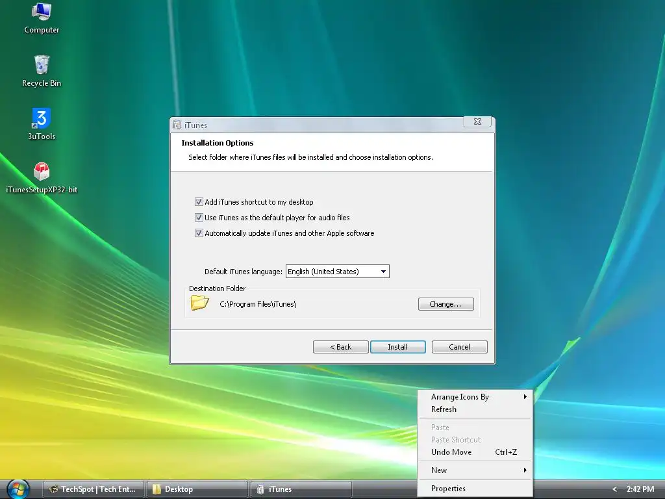Switch to TechSpot taskbar window
665x499 pixels.
94,489
